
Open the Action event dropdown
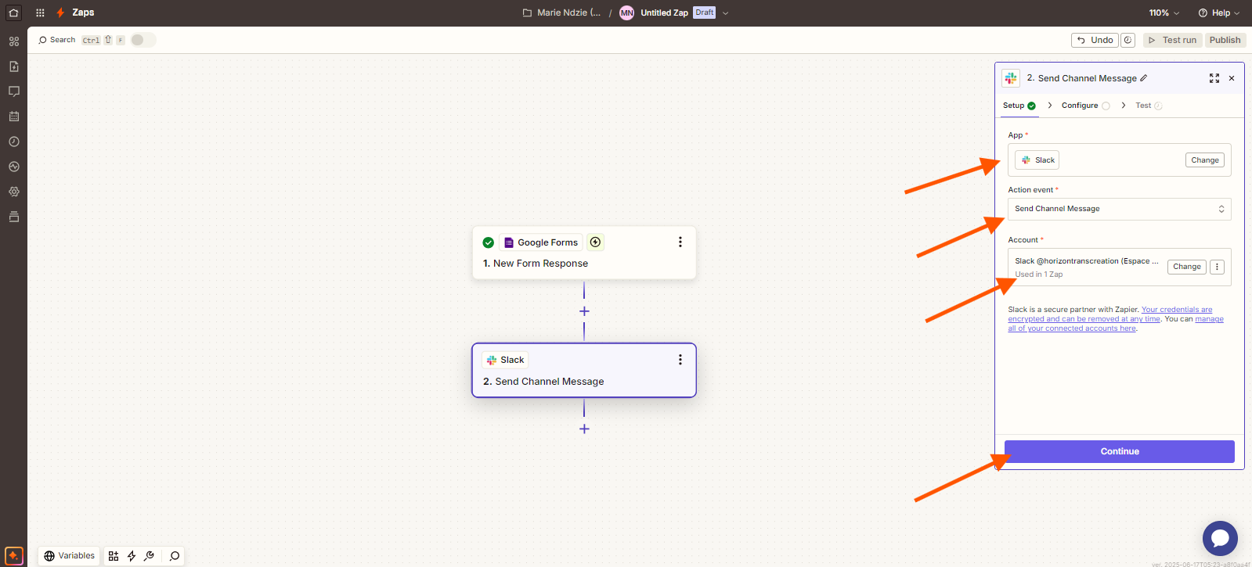1120,209
